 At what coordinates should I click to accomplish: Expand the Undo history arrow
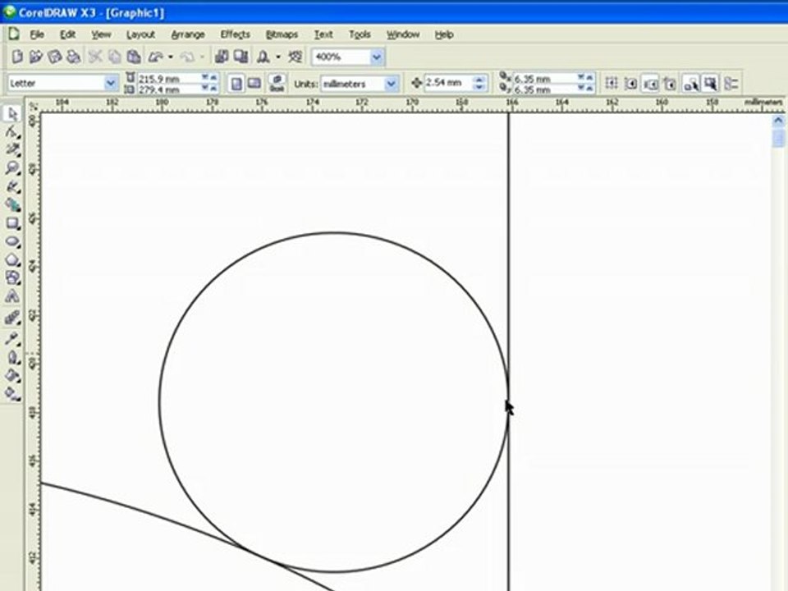point(171,57)
